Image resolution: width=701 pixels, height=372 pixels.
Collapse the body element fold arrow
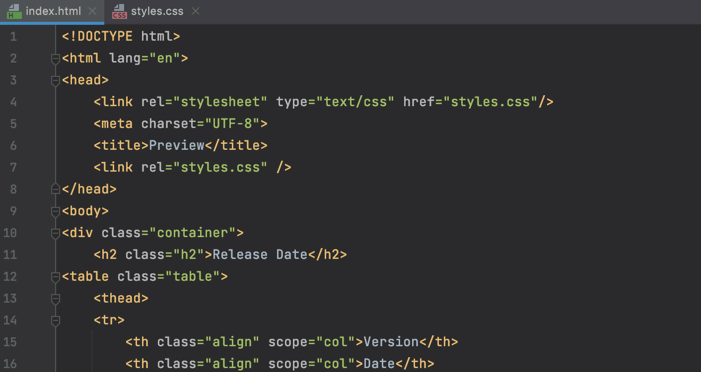click(55, 212)
